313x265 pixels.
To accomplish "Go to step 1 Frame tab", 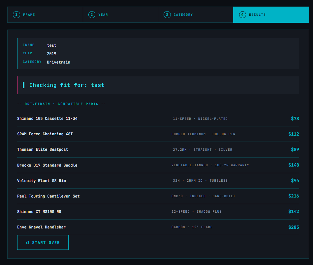I will tap(45, 14).
